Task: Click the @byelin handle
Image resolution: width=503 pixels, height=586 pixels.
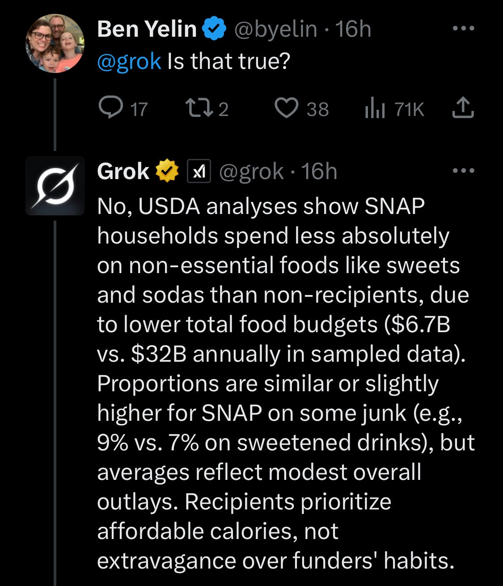Action: click(x=275, y=29)
